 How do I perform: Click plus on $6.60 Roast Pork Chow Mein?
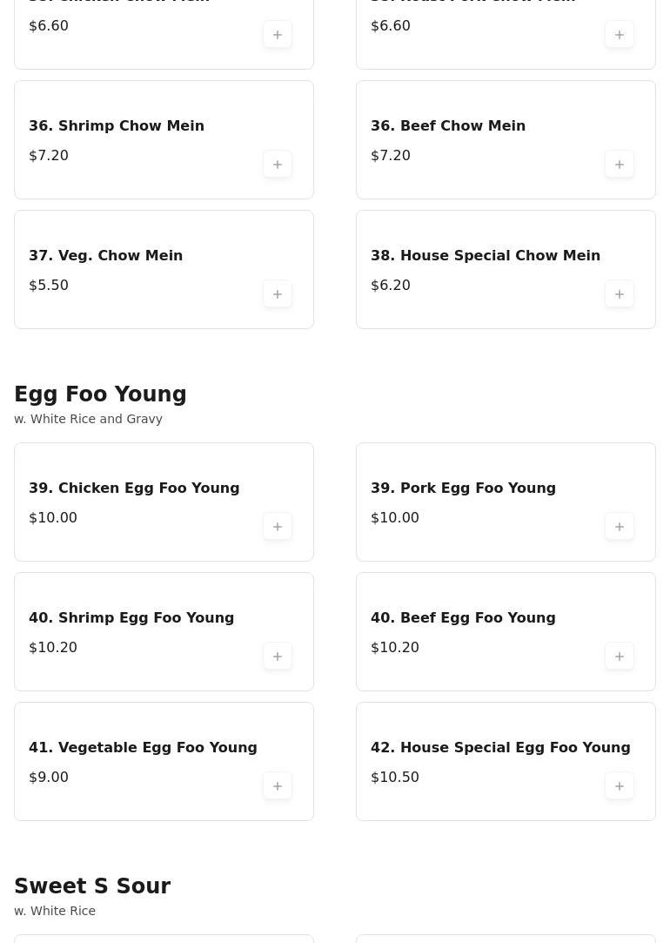point(620,35)
